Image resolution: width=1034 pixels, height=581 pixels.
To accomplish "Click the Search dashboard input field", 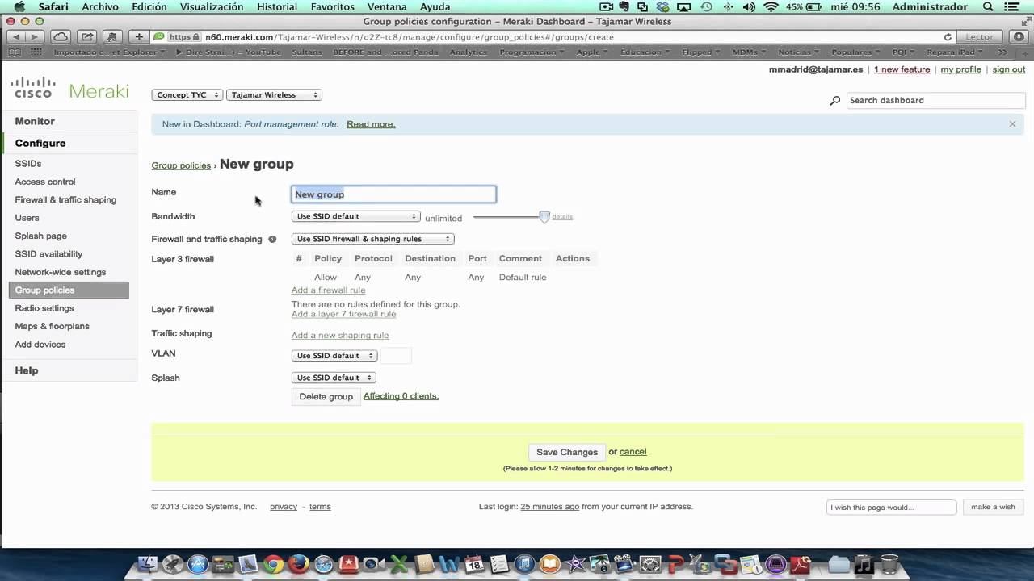I will 935,101.
